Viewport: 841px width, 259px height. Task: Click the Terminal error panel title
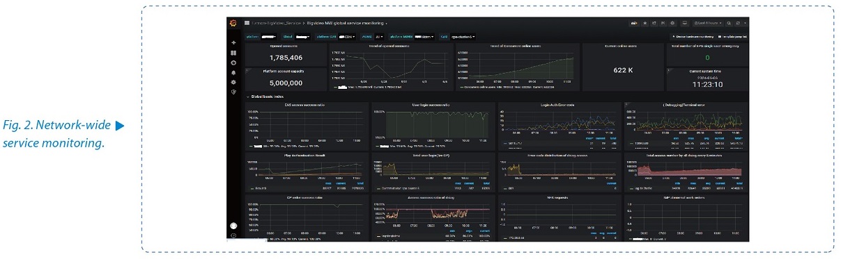click(x=684, y=106)
